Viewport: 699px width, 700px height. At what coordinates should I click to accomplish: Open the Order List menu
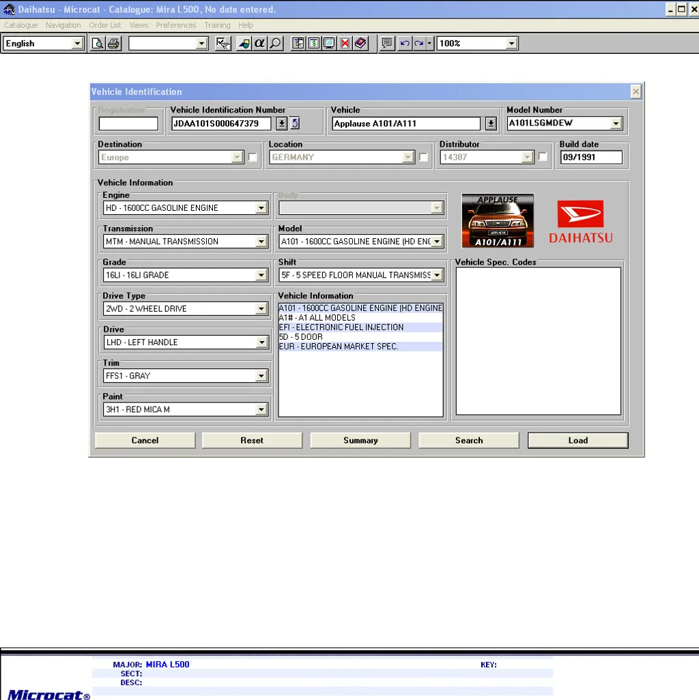(105, 25)
